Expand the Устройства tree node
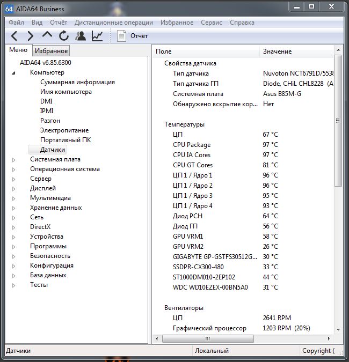Image resolution: width=349 pixels, height=362 pixels. 13,237
